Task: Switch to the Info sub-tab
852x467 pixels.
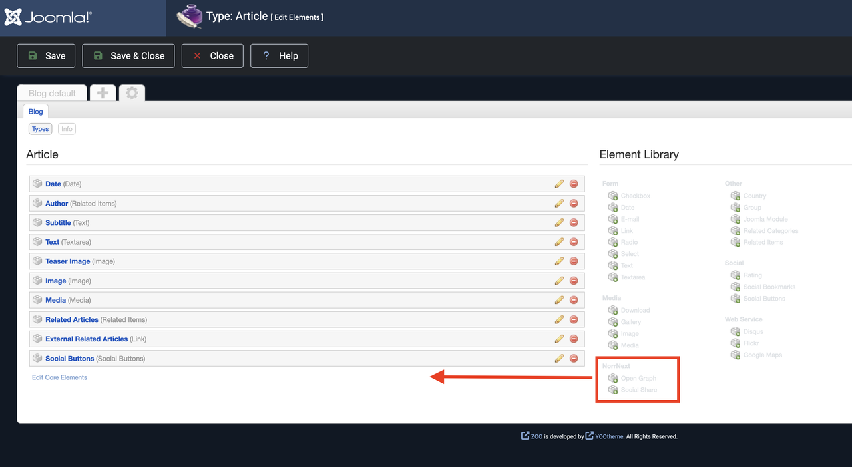Action: tap(67, 129)
